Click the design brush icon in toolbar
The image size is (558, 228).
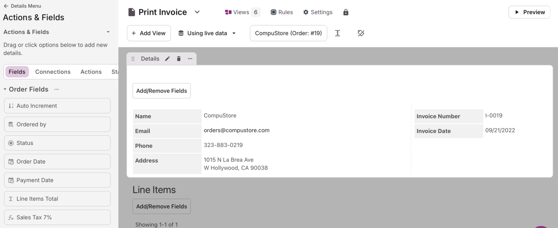[361, 33]
